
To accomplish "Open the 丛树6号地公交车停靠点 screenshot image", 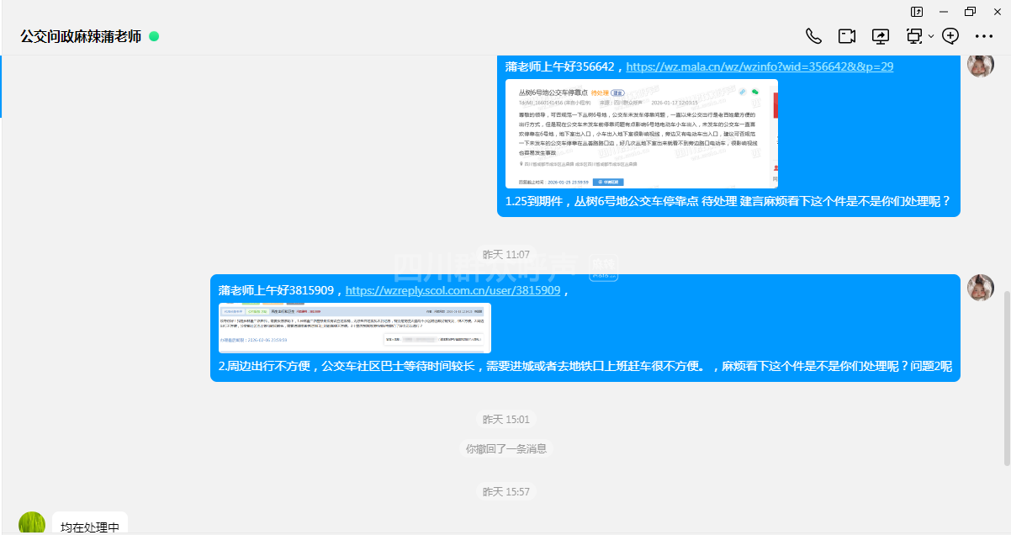I will click(641, 134).
